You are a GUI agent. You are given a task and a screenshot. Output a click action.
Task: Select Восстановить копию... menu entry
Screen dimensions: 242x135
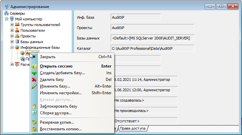(72, 129)
